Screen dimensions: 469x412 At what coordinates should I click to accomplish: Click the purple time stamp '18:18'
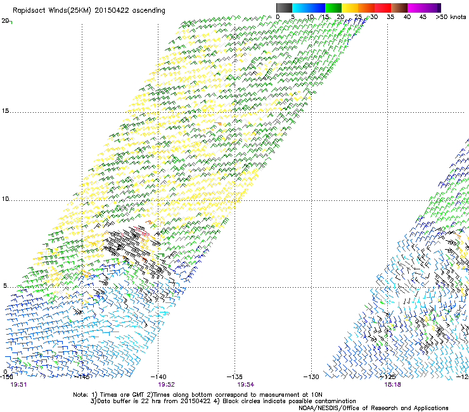coord(392,385)
